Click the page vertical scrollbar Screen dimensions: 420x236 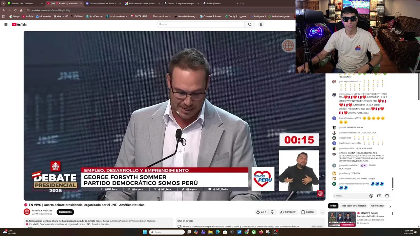coord(418,87)
